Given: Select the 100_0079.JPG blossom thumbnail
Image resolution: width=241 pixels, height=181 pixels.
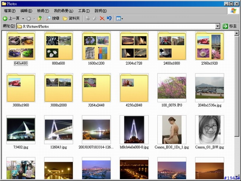Looking at the screenshot, I should pyautogui.click(x=172, y=88).
